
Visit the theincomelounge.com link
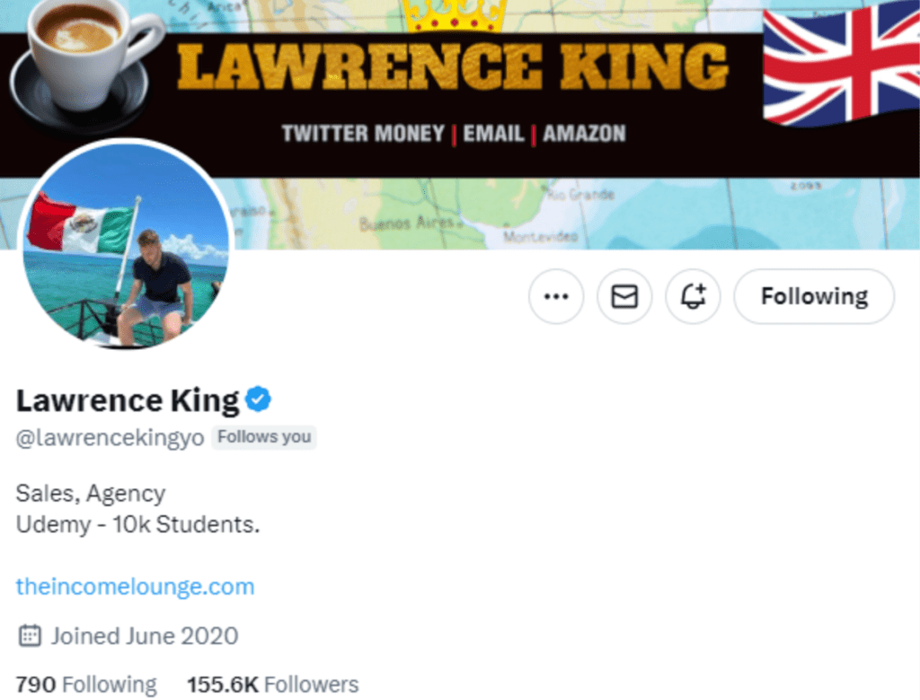pos(135,587)
